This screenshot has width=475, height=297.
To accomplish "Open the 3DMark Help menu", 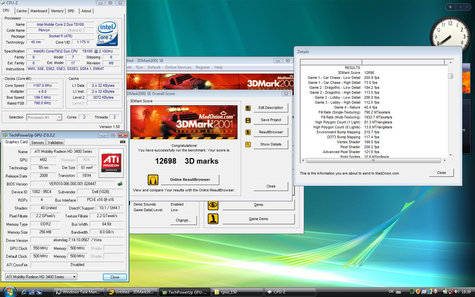I will (218, 67).
